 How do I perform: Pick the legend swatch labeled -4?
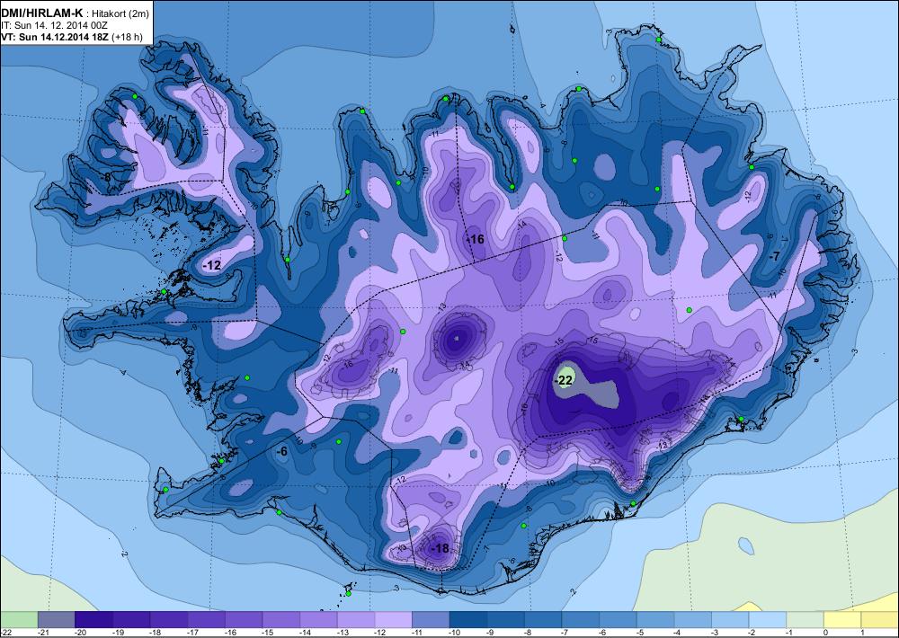tap(692, 620)
